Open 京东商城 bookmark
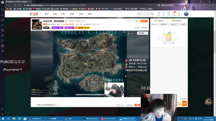 pos(46,9)
